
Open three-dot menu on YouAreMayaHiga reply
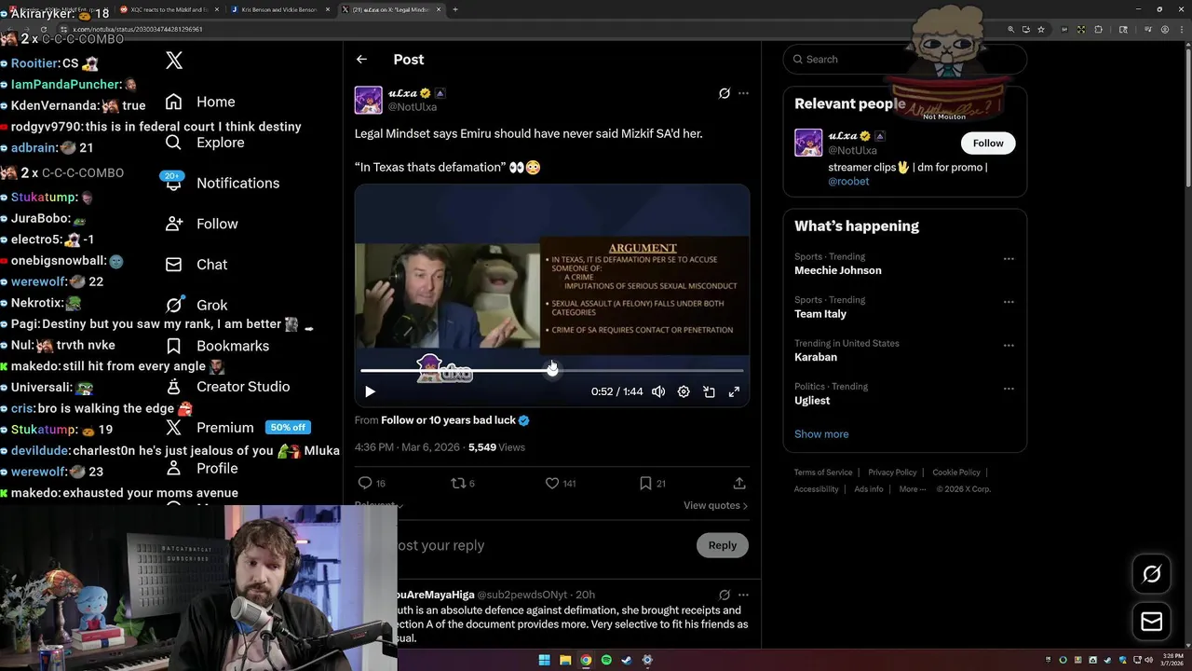click(743, 595)
